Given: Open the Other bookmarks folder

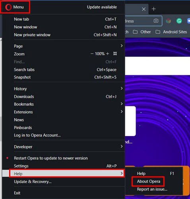Looking at the screenshot, I should pos(142,32).
